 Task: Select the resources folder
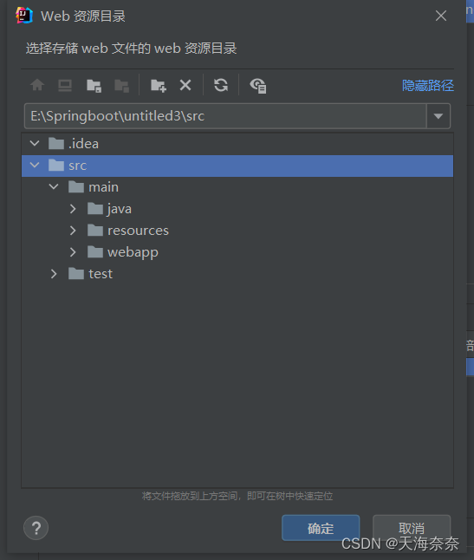[128, 231]
